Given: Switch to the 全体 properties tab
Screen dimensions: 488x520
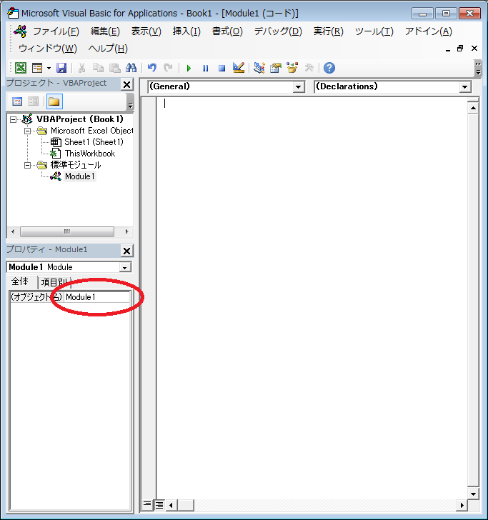Looking at the screenshot, I should (x=20, y=281).
